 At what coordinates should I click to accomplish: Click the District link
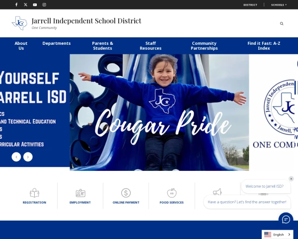[250, 4]
